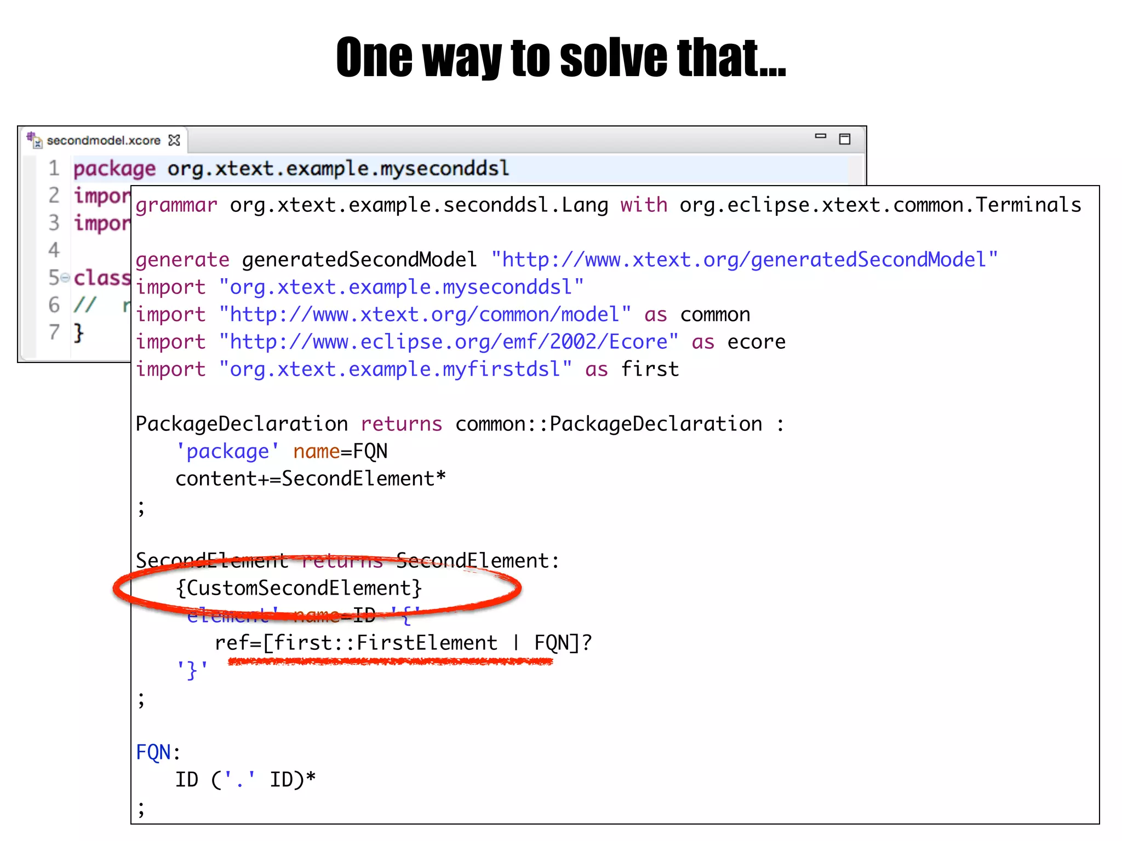Click the grammar keyword
The image size is (1122, 841).
coord(176,205)
